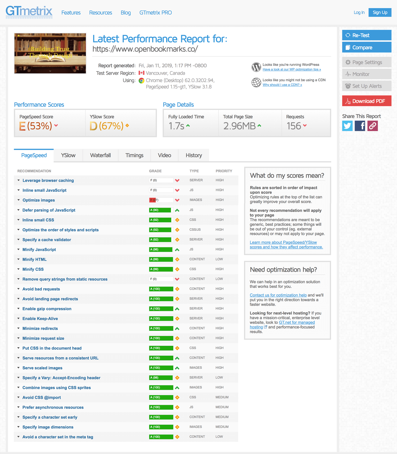This screenshot has width=397, height=454.
Task: Expand Put CSS in the document head
Action: coord(52,348)
